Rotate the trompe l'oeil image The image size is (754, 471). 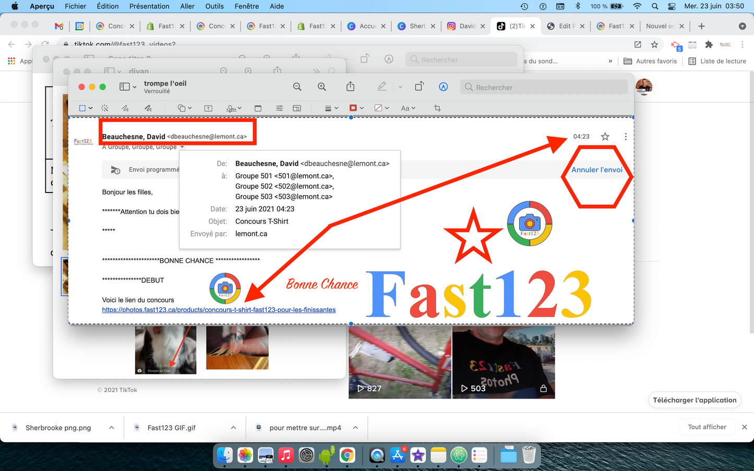[x=419, y=87]
